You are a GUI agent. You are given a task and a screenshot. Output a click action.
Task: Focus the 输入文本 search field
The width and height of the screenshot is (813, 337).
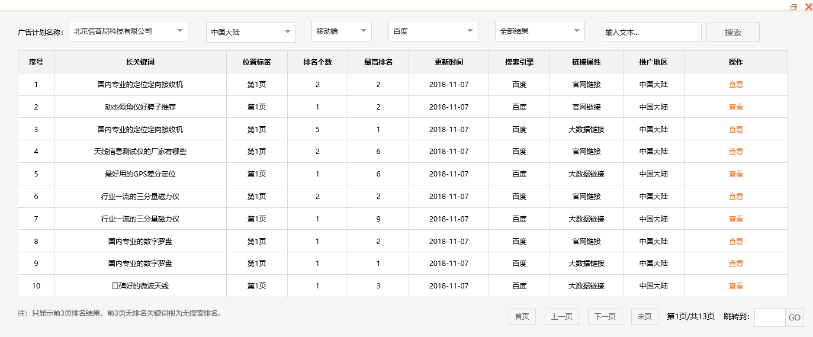652,33
